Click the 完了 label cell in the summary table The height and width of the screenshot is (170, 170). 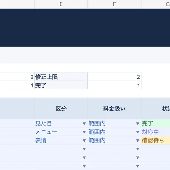point(61,85)
